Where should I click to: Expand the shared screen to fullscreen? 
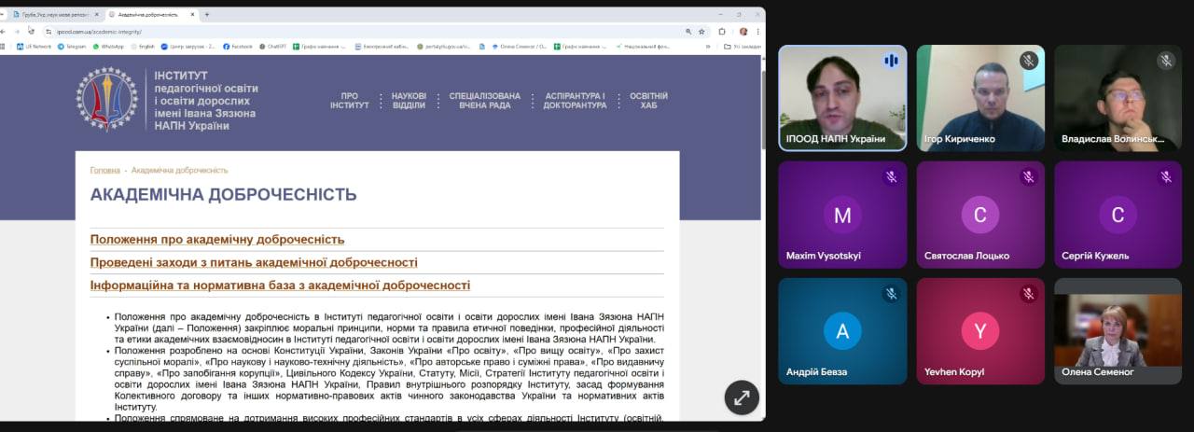click(x=742, y=397)
